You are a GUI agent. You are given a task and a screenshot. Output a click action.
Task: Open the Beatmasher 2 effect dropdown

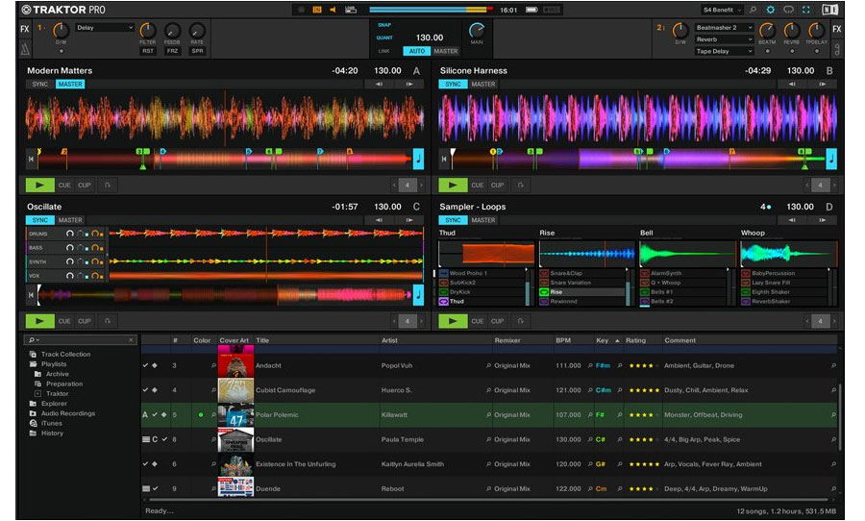[x=724, y=27]
